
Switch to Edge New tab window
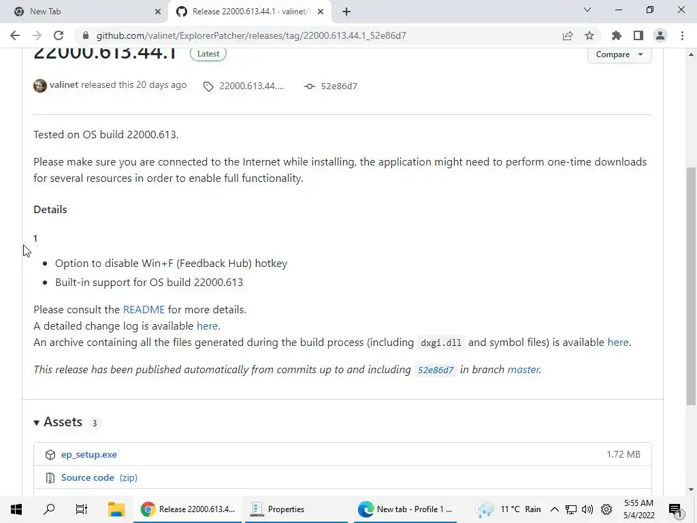pyautogui.click(x=406, y=509)
